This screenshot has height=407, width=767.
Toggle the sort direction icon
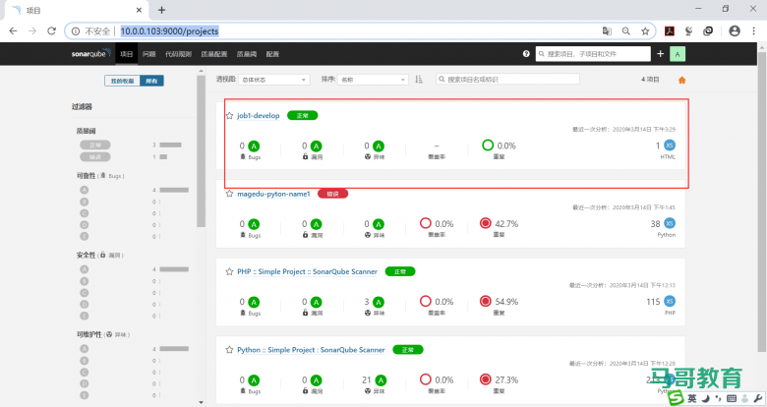[x=419, y=80]
